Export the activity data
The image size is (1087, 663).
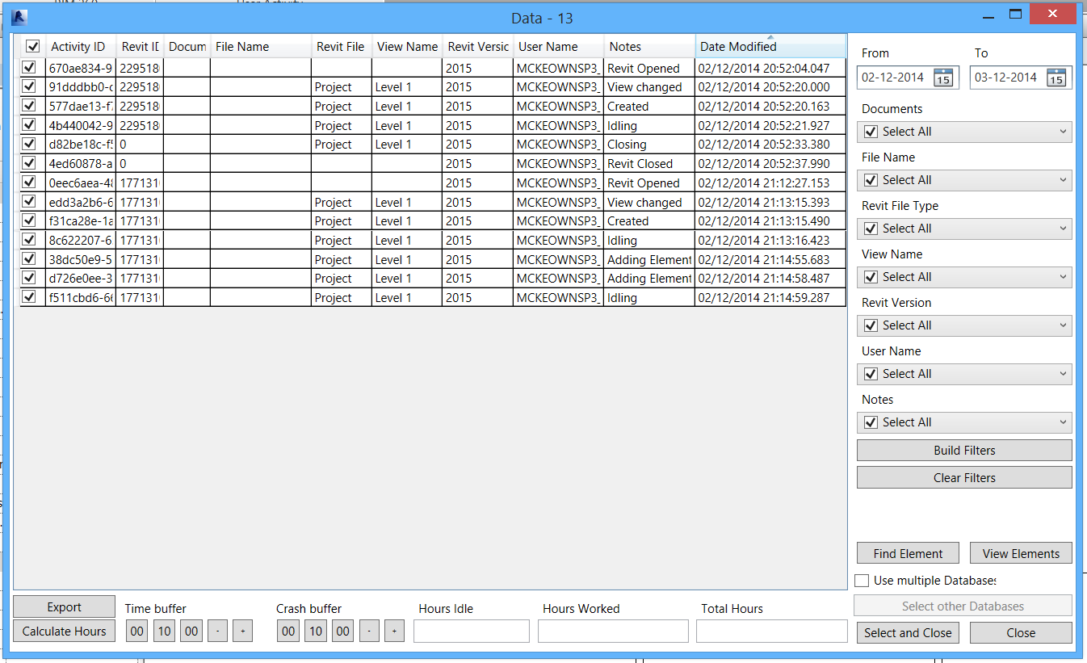pyautogui.click(x=64, y=606)
